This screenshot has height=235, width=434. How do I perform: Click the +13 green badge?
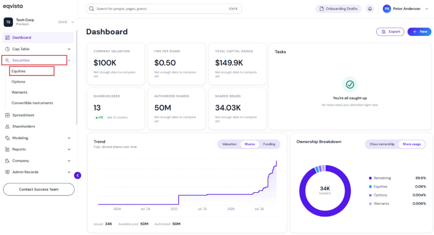pyautogui.click(x=99, y=118)
